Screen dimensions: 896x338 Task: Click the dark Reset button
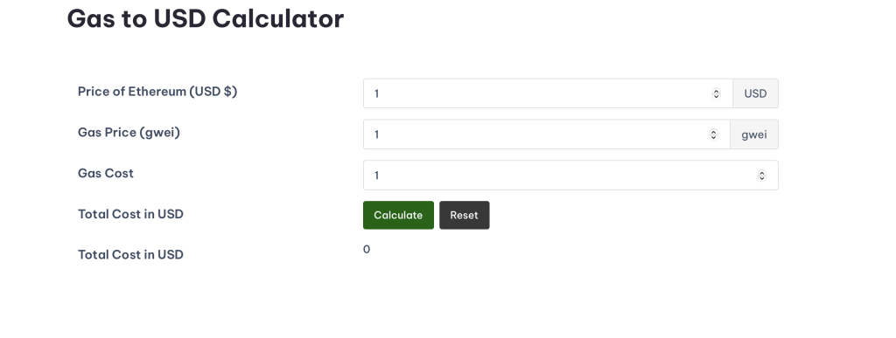coord(464,216)
